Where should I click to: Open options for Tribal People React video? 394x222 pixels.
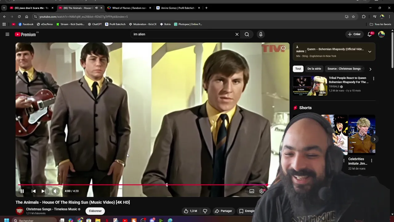374,79
